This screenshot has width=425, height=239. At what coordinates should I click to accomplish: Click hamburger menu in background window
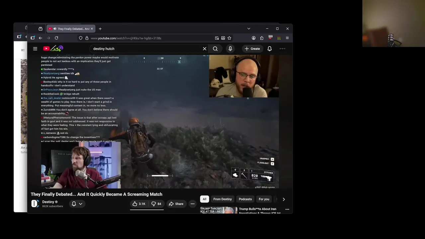[23, 50]
